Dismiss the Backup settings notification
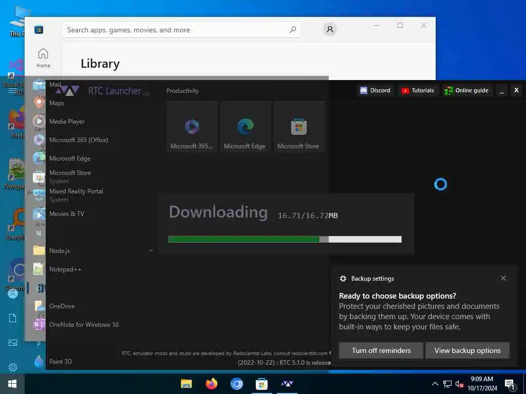Viewport: 526px width, 394px height. point(503,278)
